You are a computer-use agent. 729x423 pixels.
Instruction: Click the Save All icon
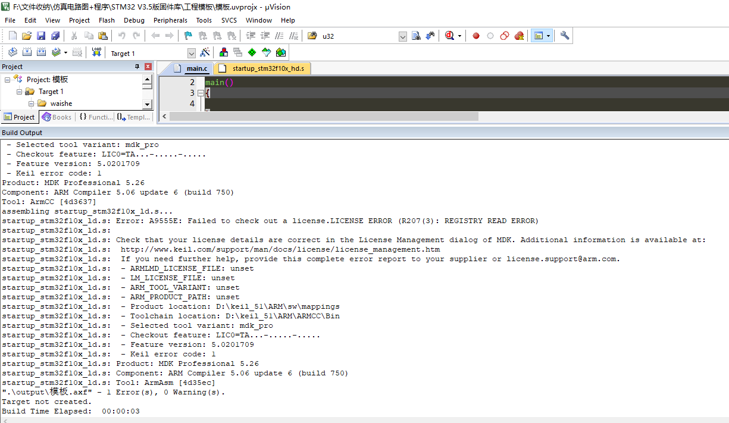tap(55, 36)
